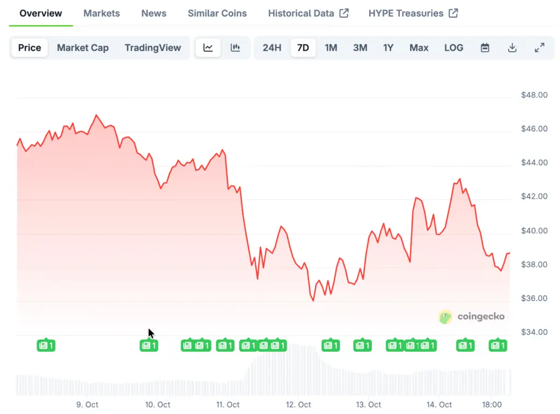Image resolution: width=560 pixels, height=414 pixels.
Task: Open the calendar date range picker
Action: (485, 48)
